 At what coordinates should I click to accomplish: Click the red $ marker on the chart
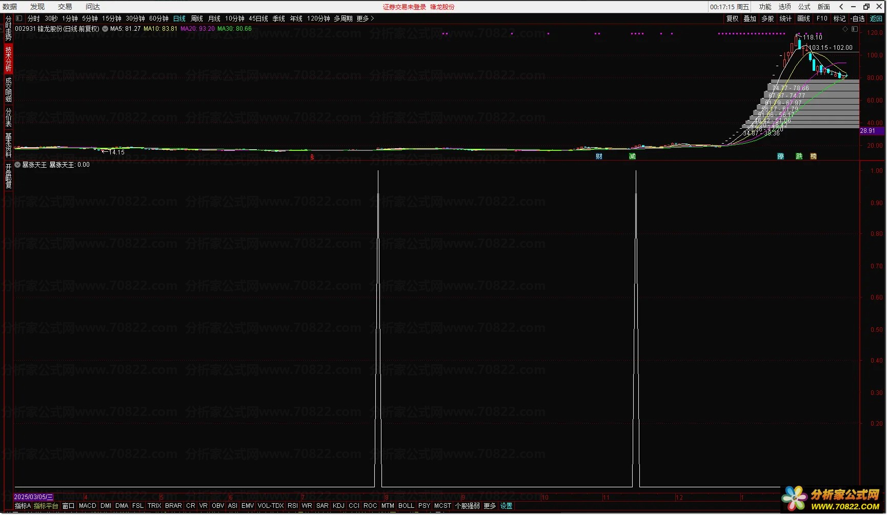[x=312, y=157]
